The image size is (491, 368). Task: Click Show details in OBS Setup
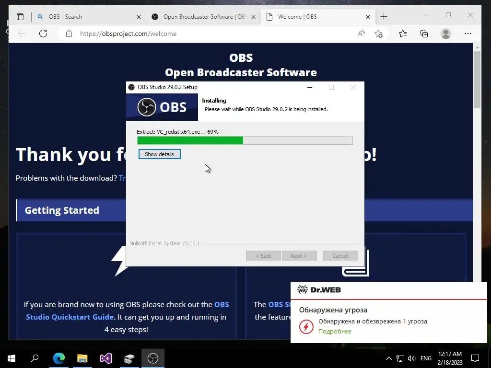pos(159,154)
